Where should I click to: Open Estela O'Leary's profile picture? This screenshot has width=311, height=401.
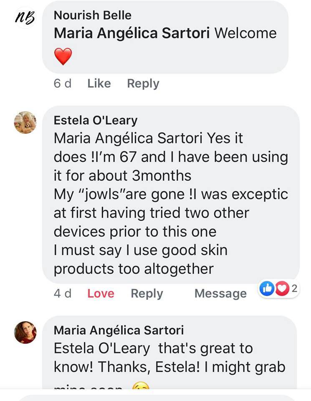[25, 122]
